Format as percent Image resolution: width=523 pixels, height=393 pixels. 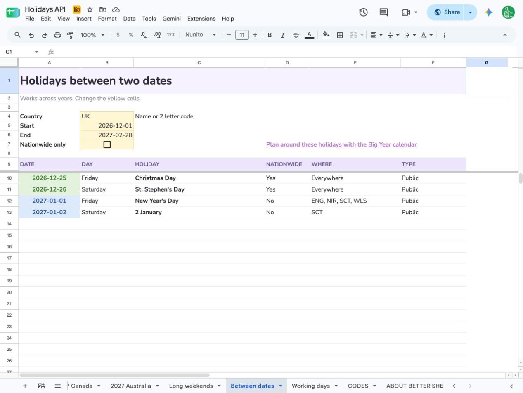click(x=131, y=35)
